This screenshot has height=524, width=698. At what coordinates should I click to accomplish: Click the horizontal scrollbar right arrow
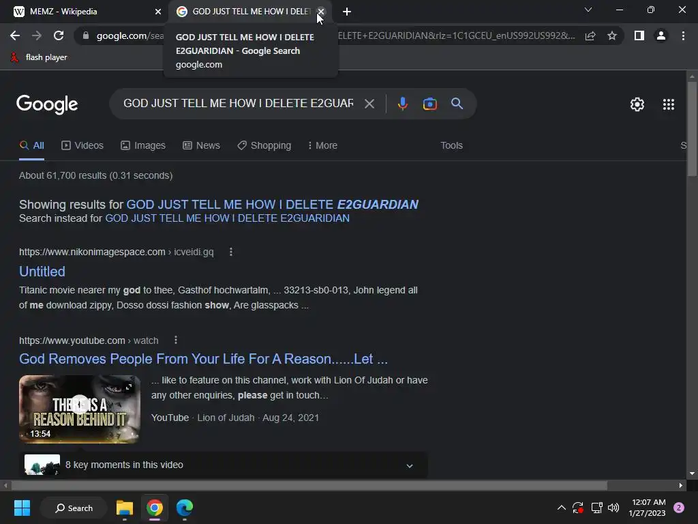(681, 485)
